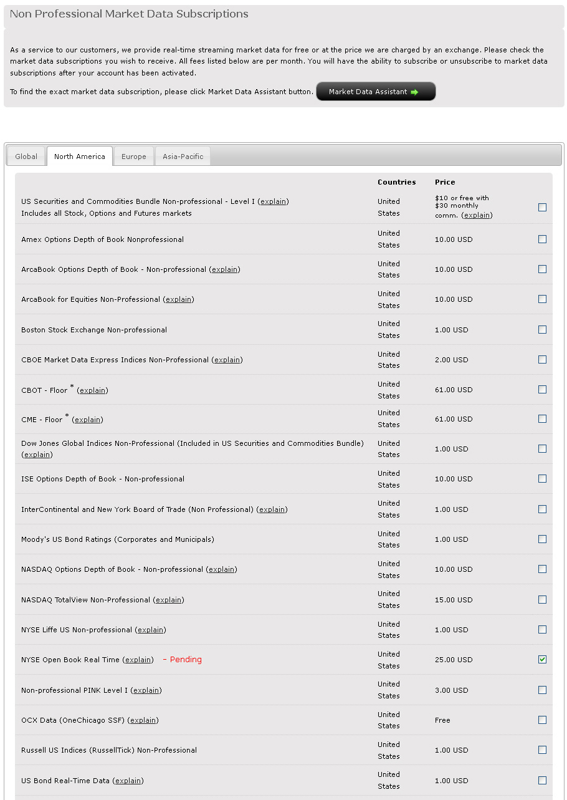View explain link for InterContinental Board of Trade
Screen dimensions: 567x800
[272, 509]
